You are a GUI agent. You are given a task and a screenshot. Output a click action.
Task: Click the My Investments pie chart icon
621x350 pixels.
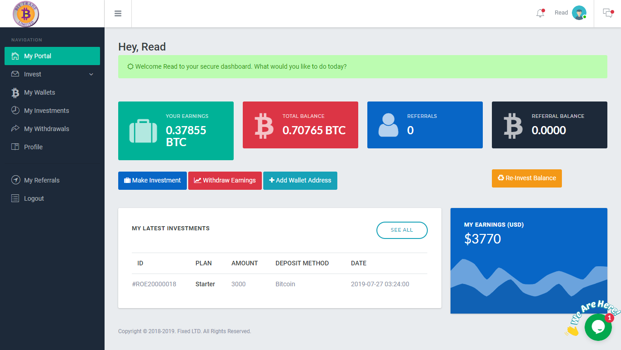pyautogui.click(x=15, y=111)
